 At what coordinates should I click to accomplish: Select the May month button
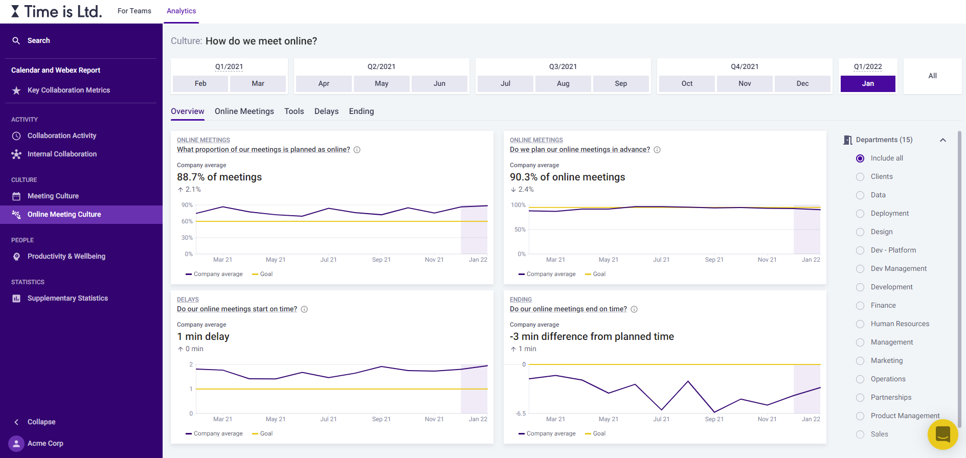381,84
